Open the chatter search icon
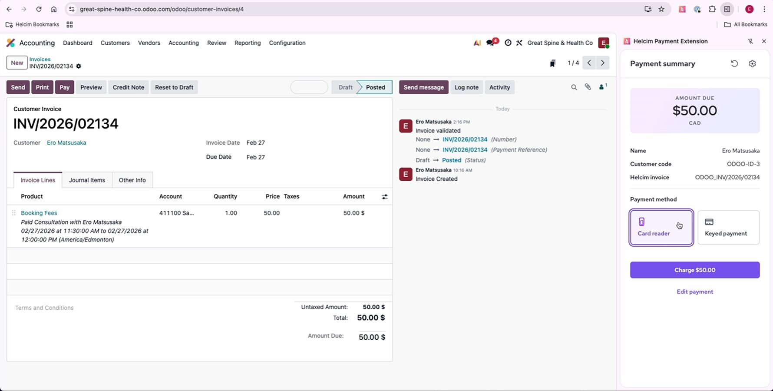The width and height of the screenshot is (773, 391). (574, 87)
